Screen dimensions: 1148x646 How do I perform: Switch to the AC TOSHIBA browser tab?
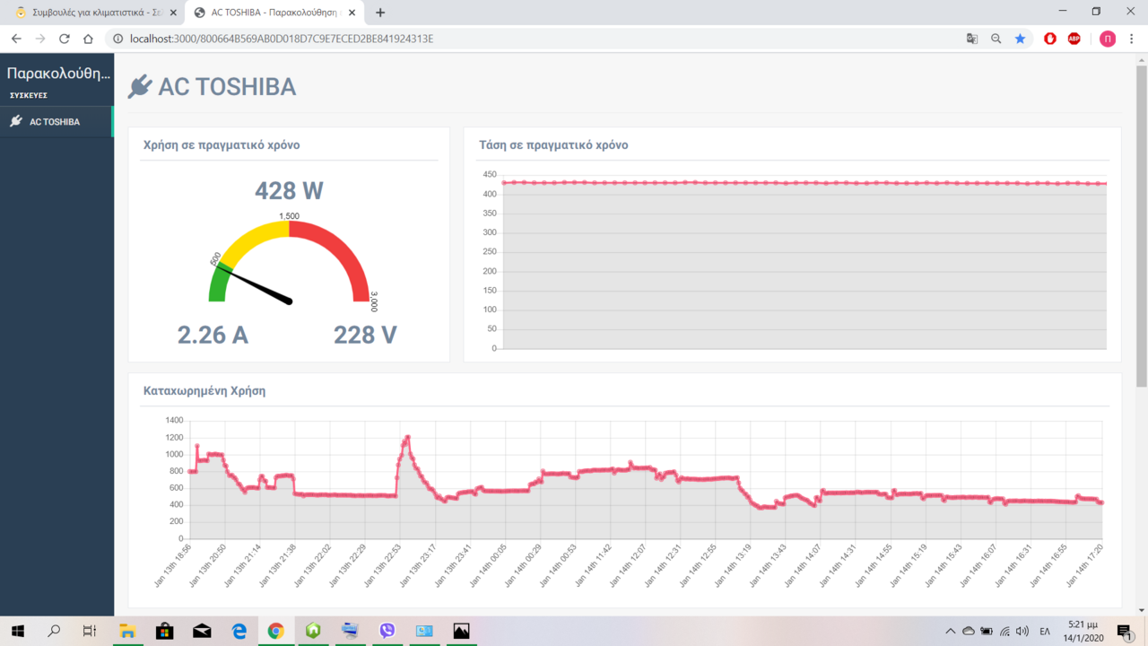click(274, 13)
